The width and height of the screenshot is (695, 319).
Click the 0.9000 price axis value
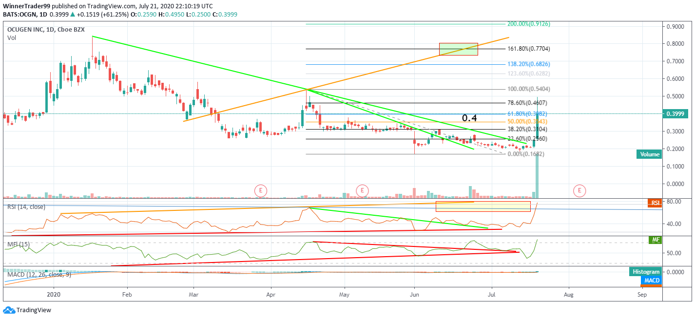tap(676, 26)
